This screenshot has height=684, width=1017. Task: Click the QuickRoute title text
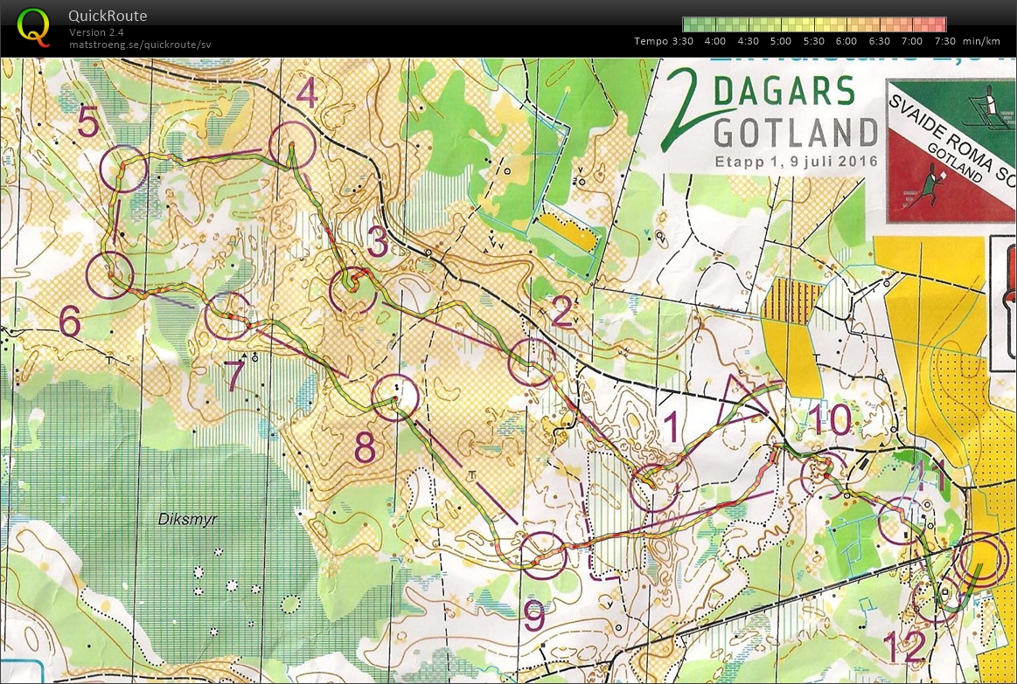tap(108, 16)
